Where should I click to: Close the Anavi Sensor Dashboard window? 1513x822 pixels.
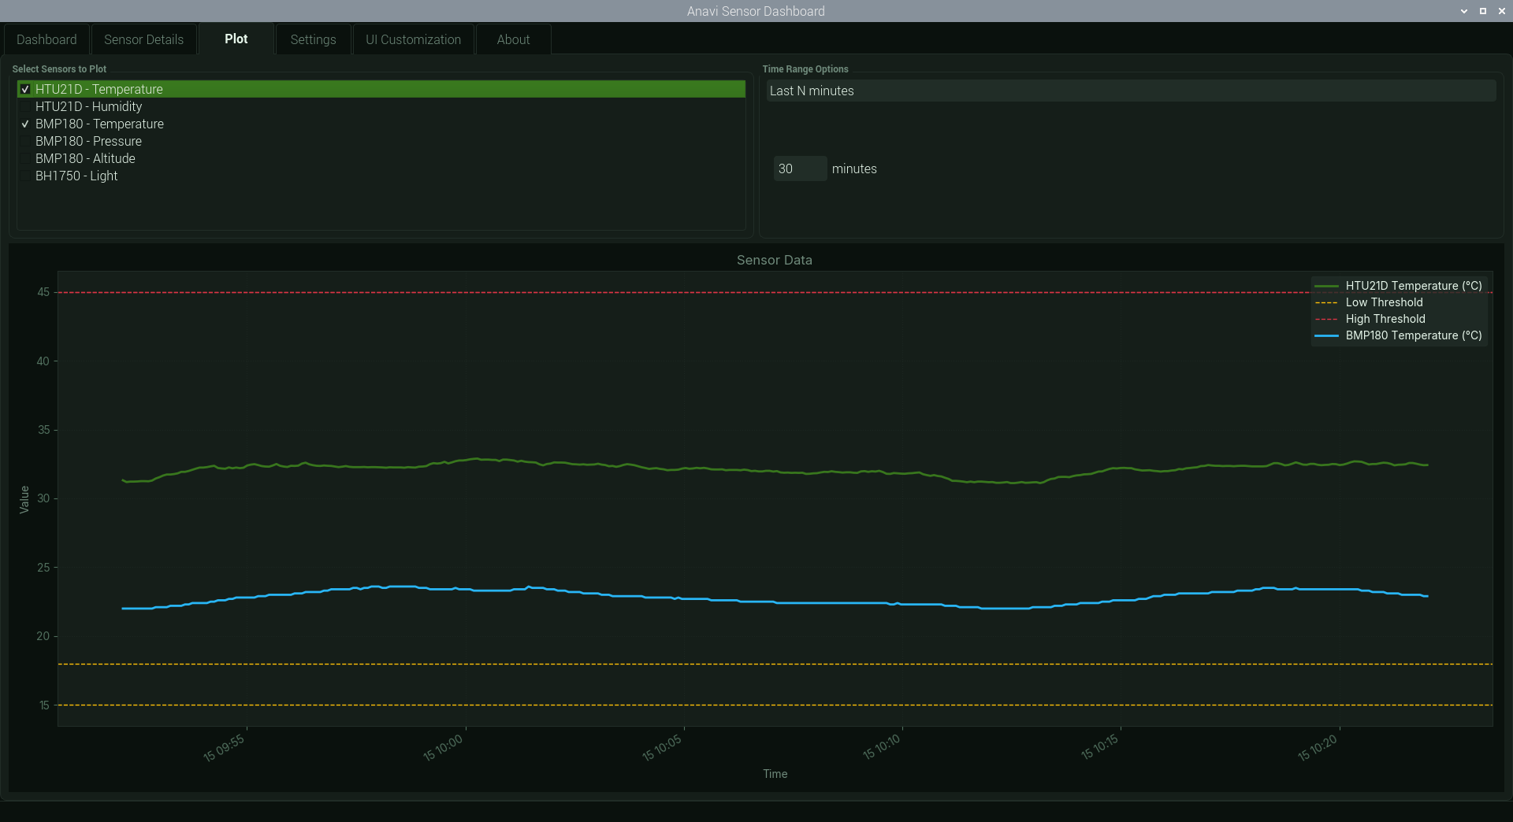(x=1502, y=11)
